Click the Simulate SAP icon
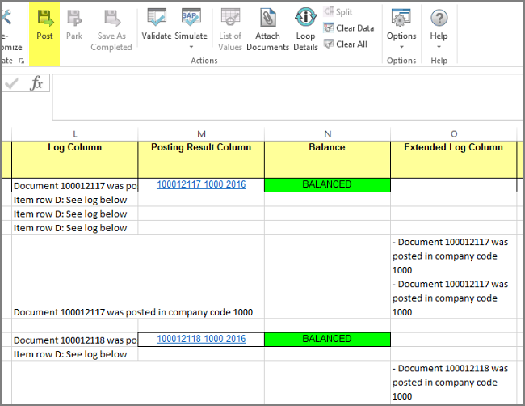Screen dimensions: 525x406 pyautogui.click(x=191, y=18)
